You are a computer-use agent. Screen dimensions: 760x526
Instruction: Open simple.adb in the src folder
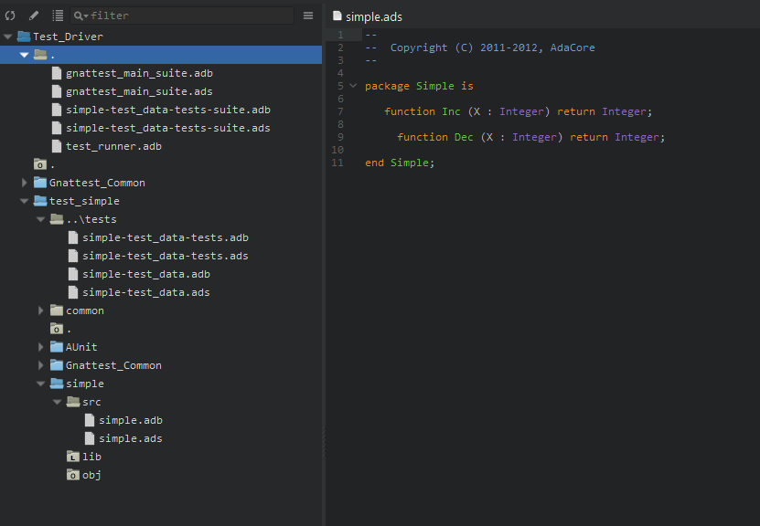coord(130,420)
